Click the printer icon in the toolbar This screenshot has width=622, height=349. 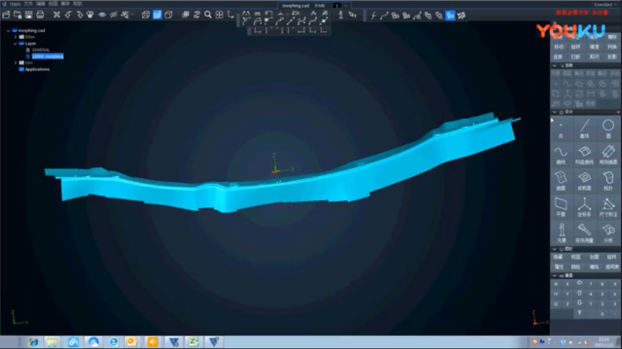click(40, 15)
